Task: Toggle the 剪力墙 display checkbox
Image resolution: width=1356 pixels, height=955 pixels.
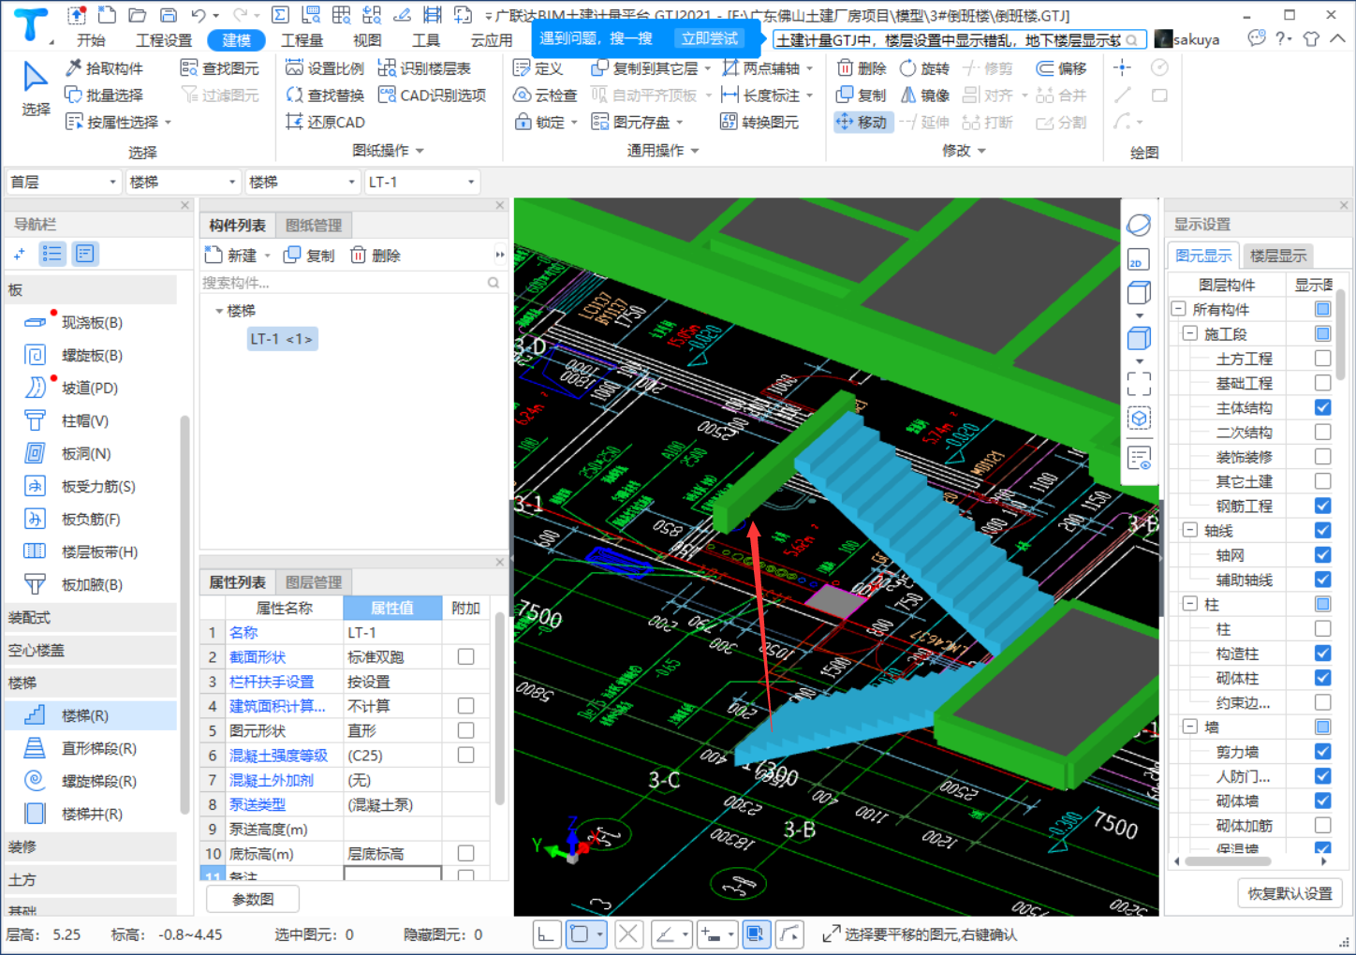Action: [1322, 751]
